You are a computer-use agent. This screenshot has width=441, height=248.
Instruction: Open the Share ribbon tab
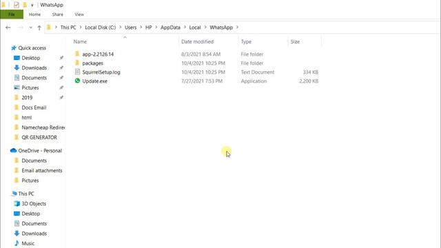tap(57, 14)
